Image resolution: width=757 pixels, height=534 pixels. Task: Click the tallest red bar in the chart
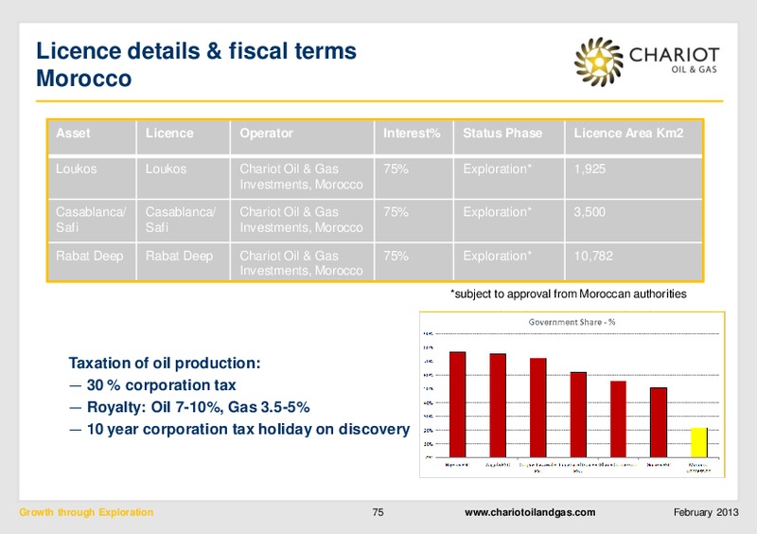coord(458,404)
